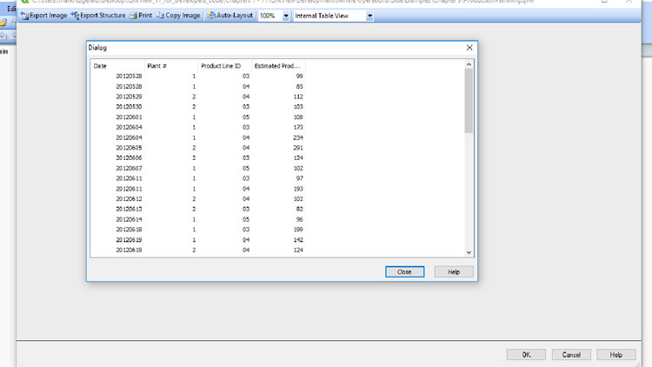The height and width of the screenshot is (367, 652).
Task: Select the date cell 20120613
Action: coord(129,209)
